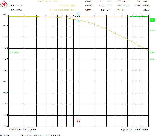Viewport: 157px width, 138px height.
Task: Click the RF Att '10 dB' value
Action: (x=142, y=1)
